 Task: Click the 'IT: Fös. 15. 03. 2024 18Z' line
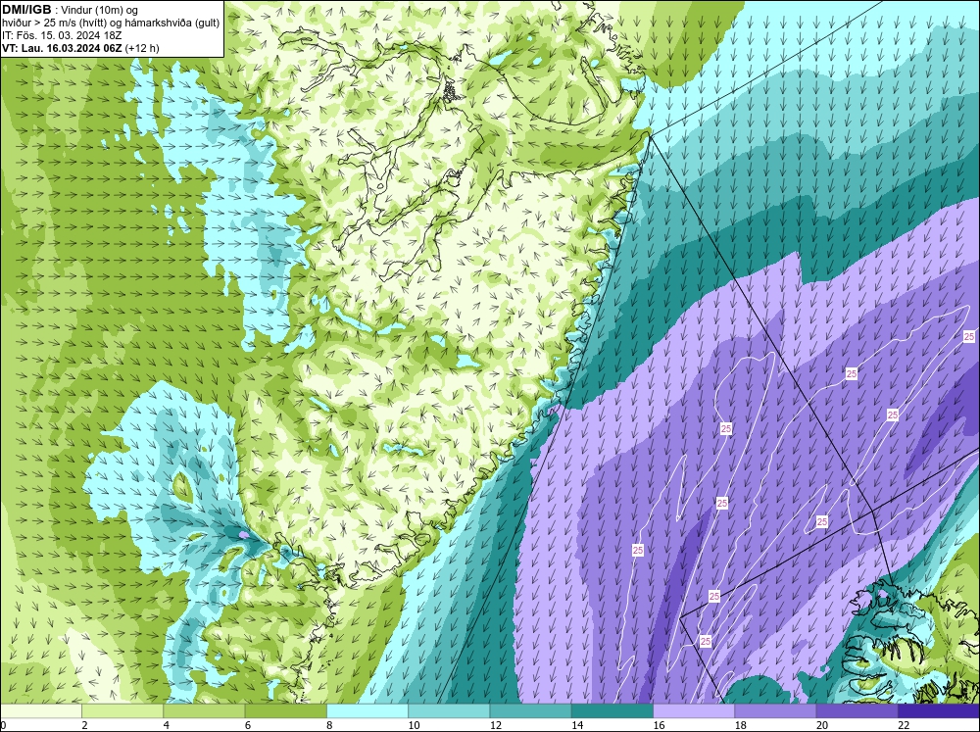pos(63,35)
